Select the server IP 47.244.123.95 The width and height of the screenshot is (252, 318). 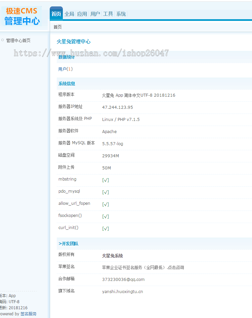point(118,107)
